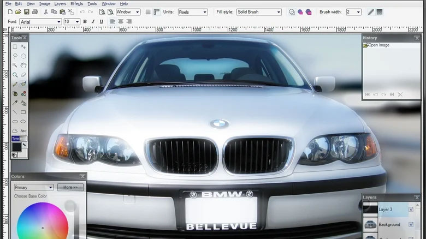Open the Layers menu

coord(60,4)
